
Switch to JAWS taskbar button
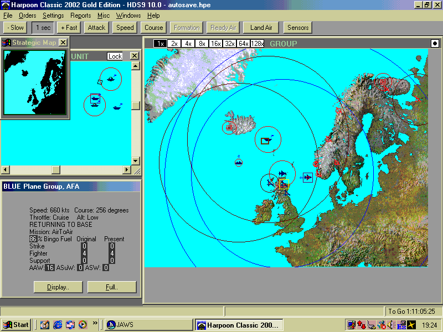tap(148, 325)
